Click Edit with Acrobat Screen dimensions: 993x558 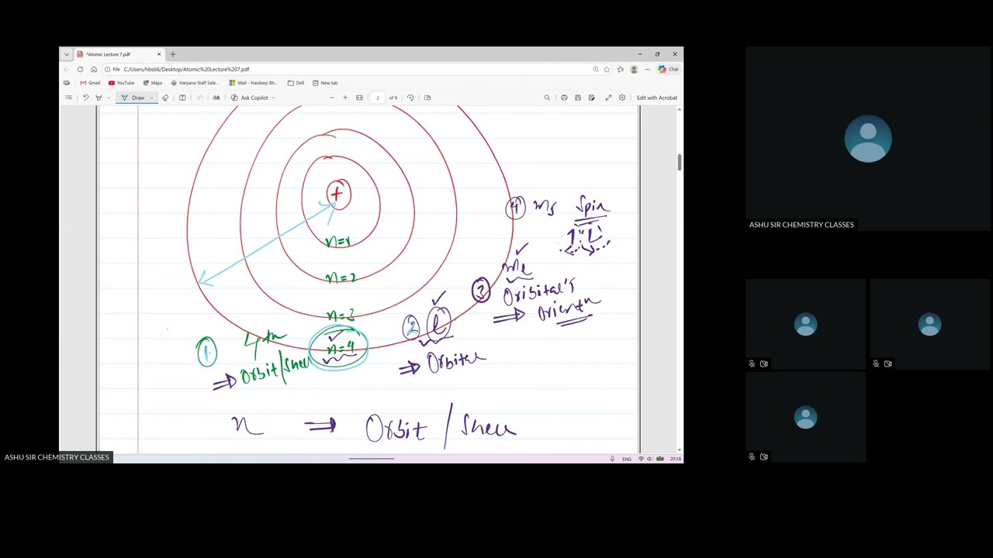(657, 98)
